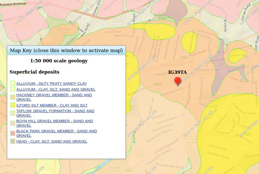Click the IG39TA postcode label text

177,72
